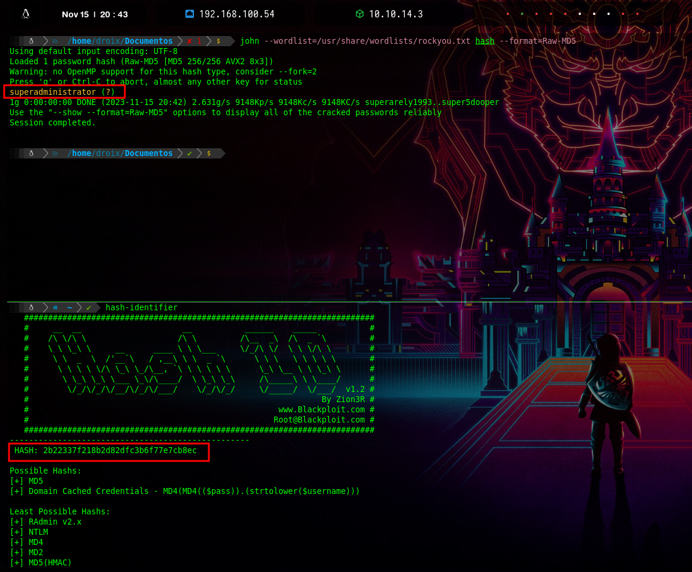Click the 192.168.100.54 IP address label
The image size is (692, 572).
236,14
